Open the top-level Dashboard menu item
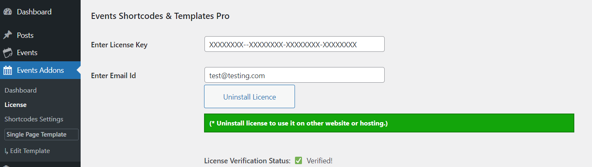Image resolution: width=592 pixels, height=167 pixels. click(34, 12)
